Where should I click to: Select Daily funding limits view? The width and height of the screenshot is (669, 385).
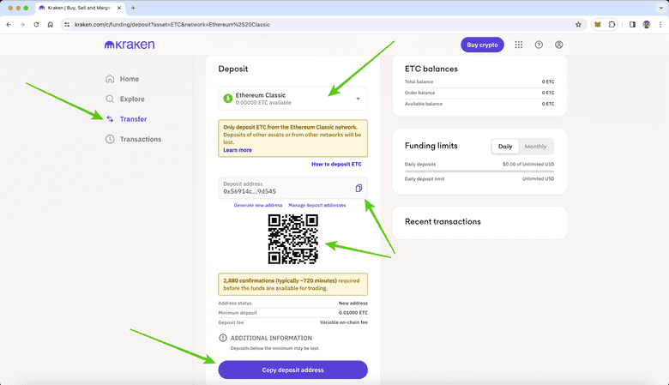pyautogui.click(x=505, y=147)
